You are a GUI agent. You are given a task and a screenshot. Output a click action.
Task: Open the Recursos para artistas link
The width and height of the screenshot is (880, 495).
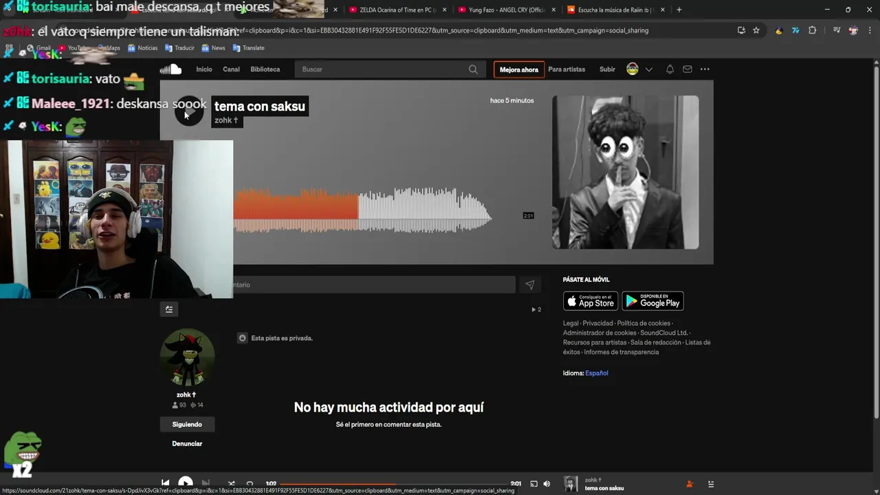595,342
